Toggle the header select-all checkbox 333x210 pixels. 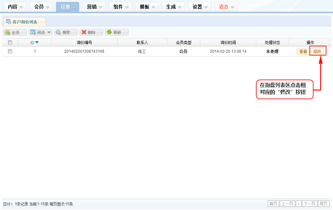[10, 43]
